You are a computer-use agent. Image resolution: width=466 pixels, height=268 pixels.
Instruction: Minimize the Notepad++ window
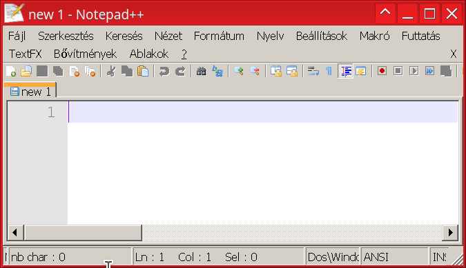[x=407, y=13]
